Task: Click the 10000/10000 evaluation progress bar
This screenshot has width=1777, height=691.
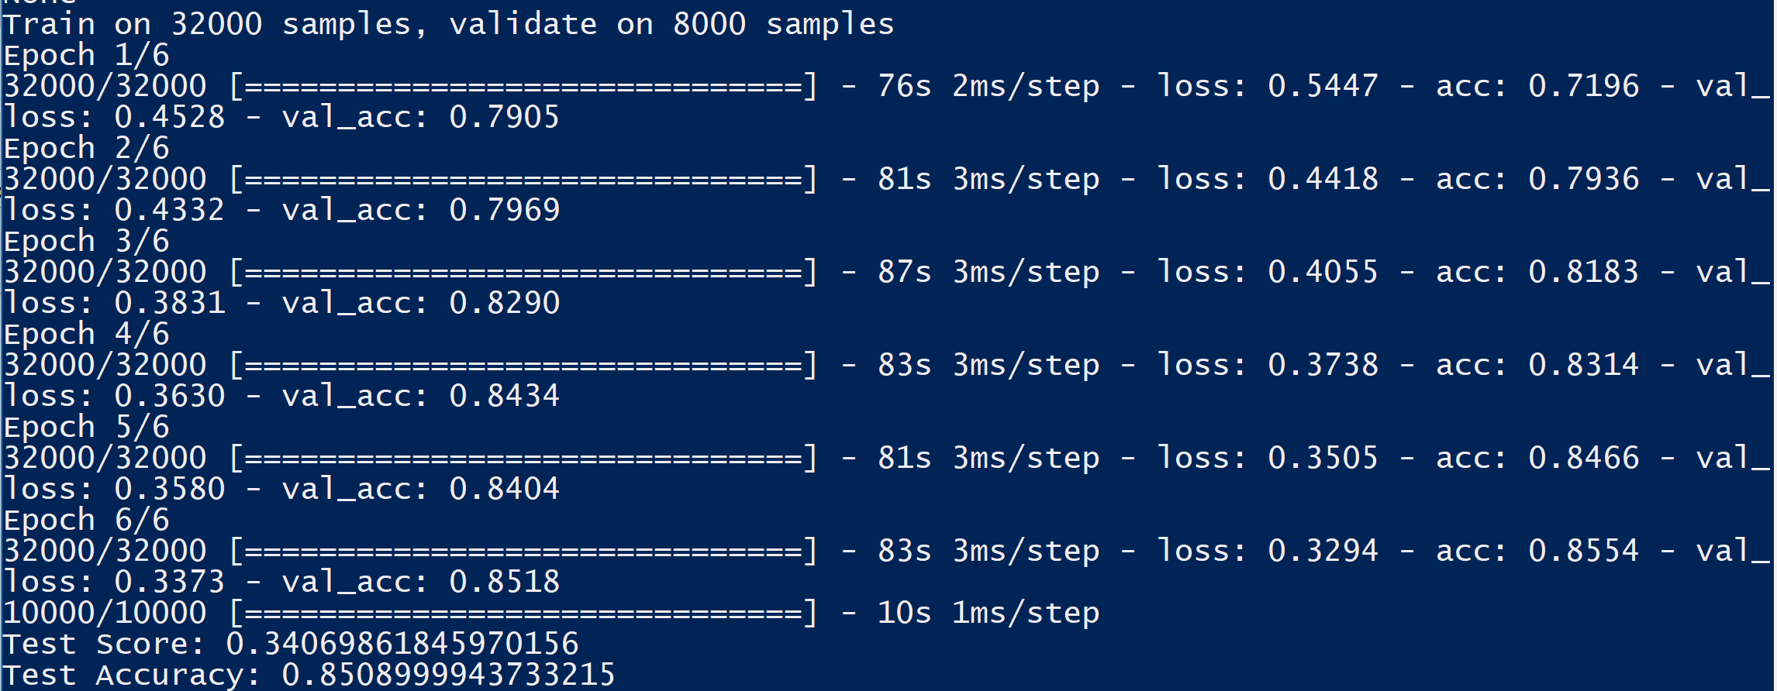Action: 523,613
